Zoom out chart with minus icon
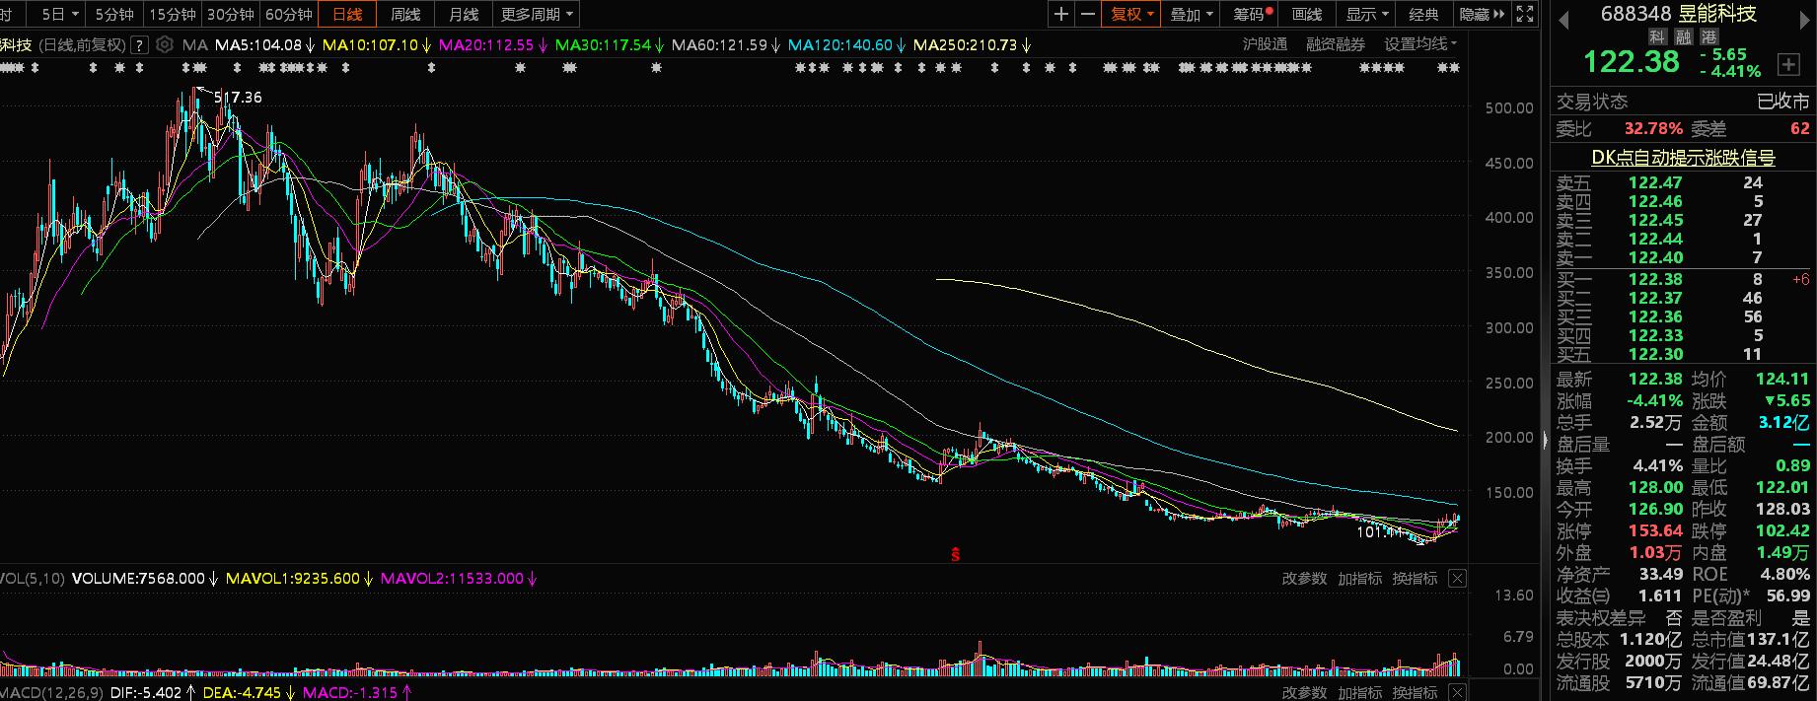 pos(1088,14)
